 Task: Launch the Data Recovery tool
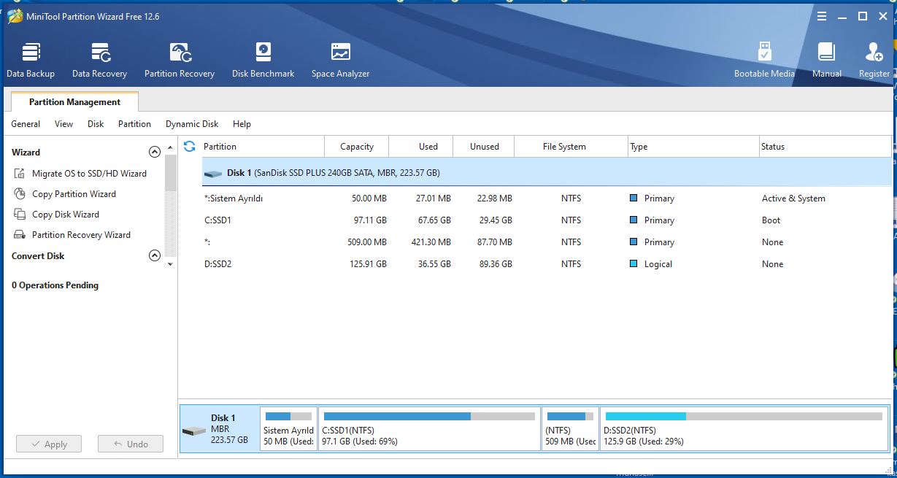(x=99, y=60)
